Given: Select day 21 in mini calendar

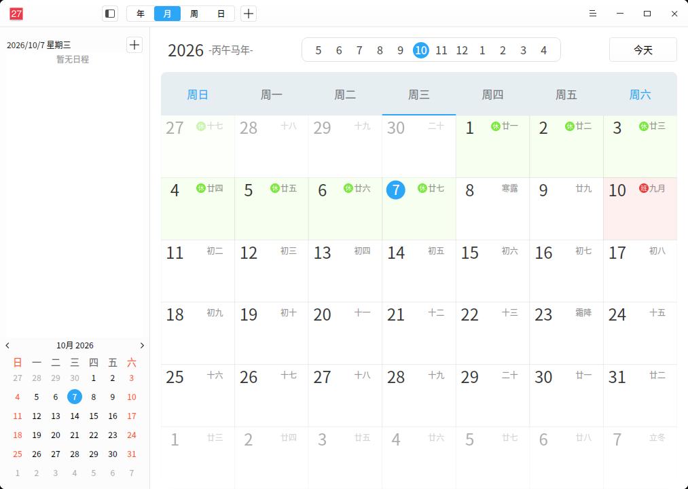Looking at the screenshot, I should (75, 435).
